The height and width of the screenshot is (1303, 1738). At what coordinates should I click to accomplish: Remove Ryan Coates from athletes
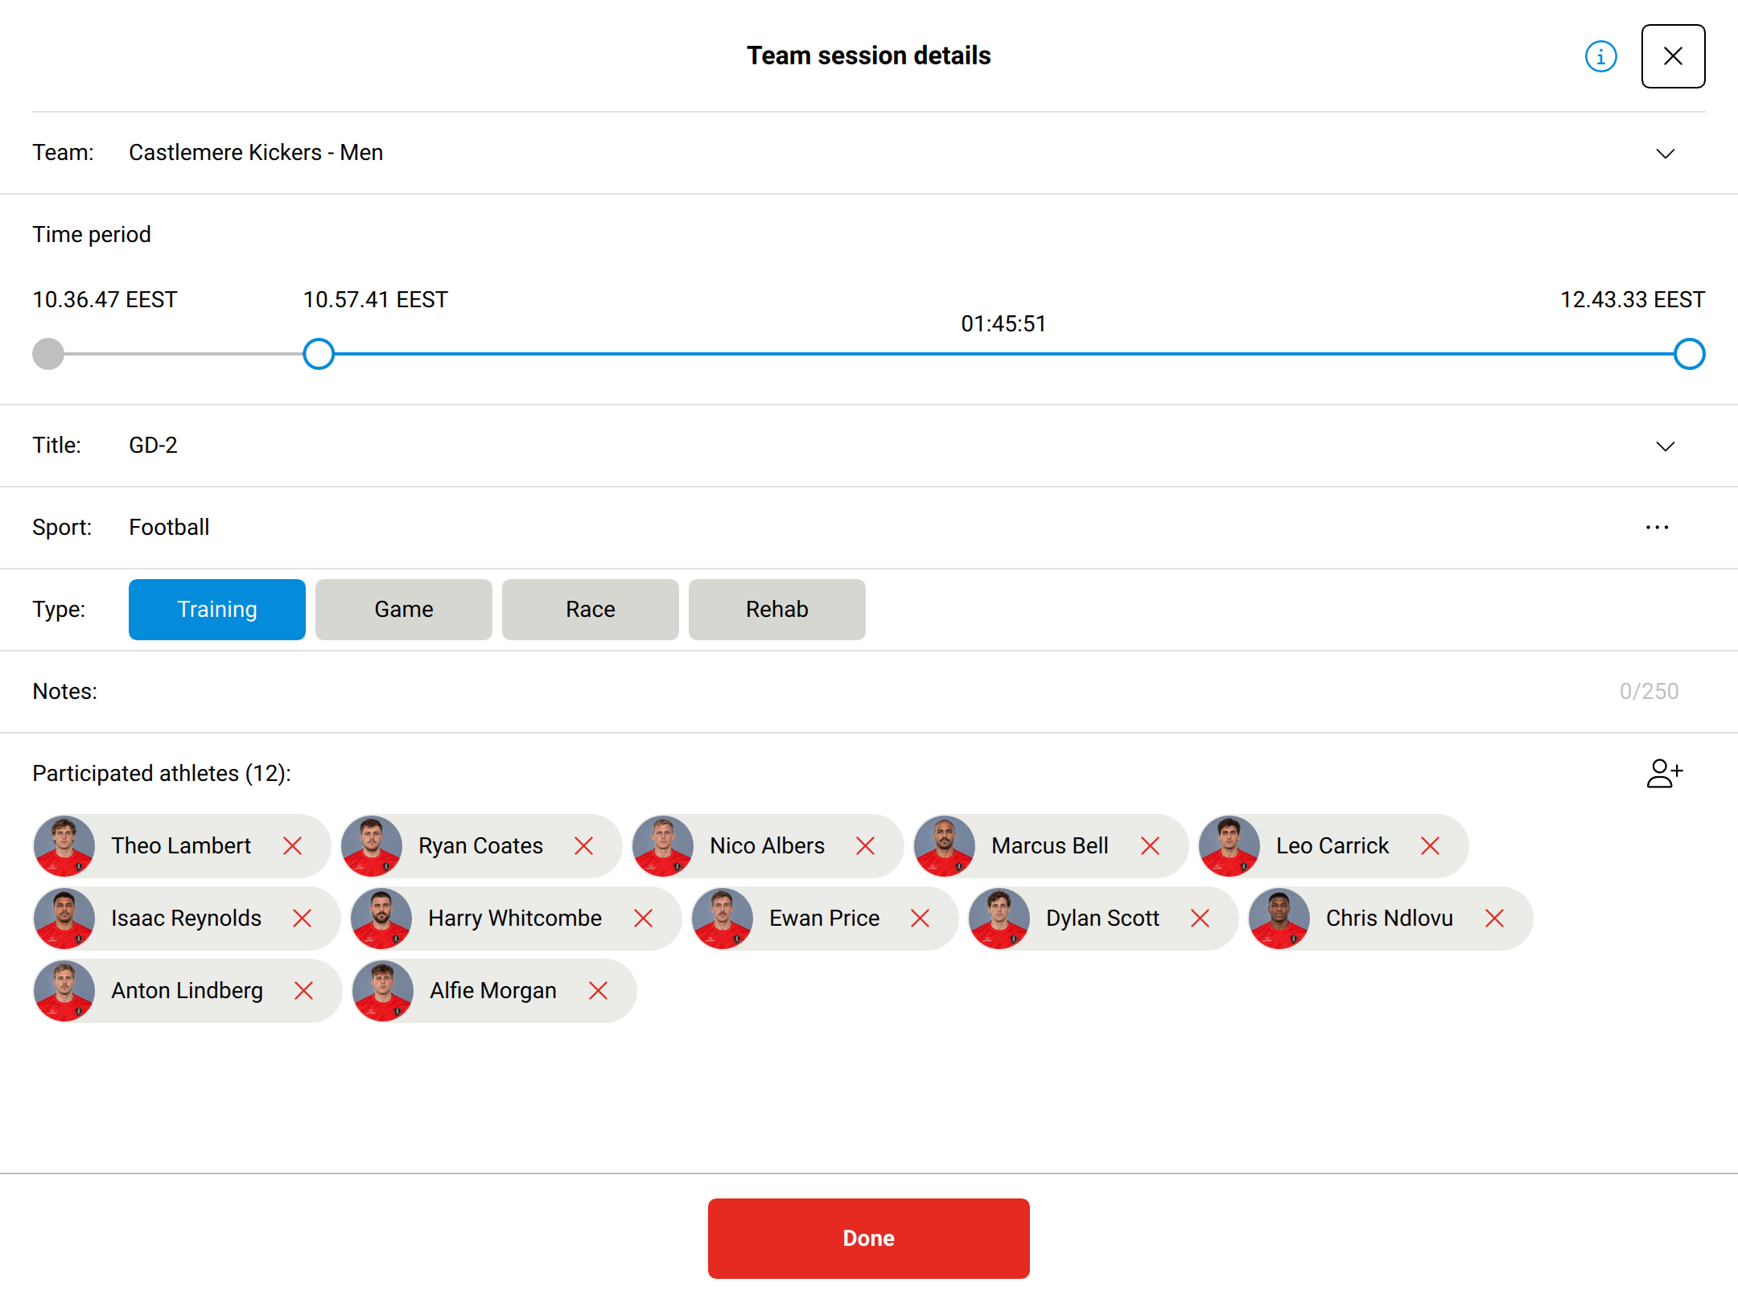(x=584, y=846)
